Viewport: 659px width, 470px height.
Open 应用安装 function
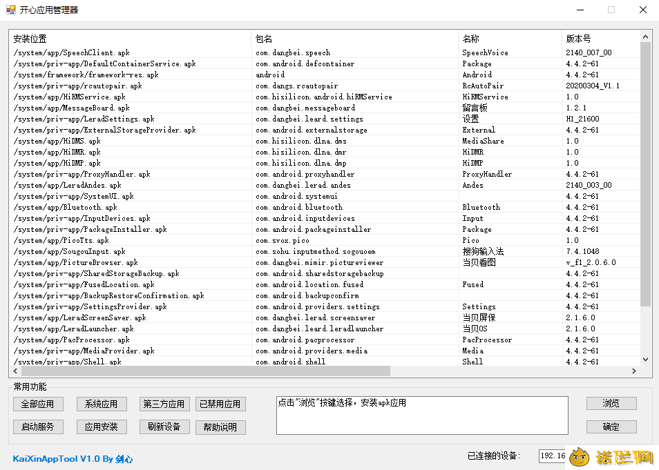(x=102, y=427)
